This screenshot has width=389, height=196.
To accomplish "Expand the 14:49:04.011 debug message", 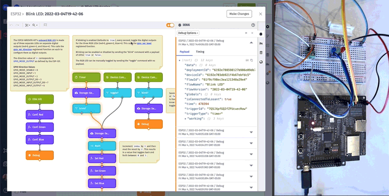I will coord(251,143).
